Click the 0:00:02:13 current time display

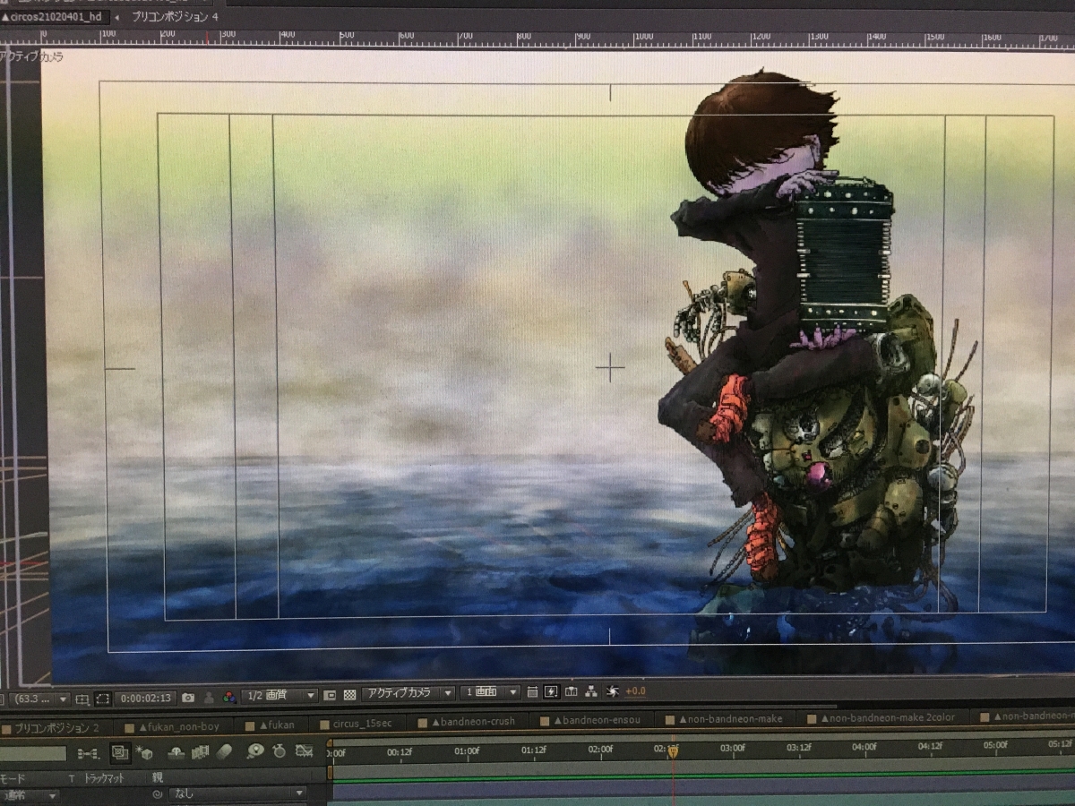[x=146, y=697]
